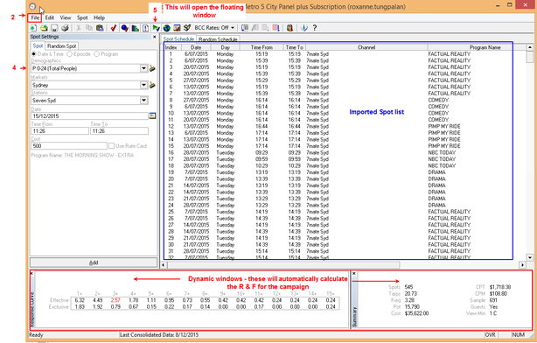
Task: Click the red 2.57 Effective value
Action: [115, 300]
